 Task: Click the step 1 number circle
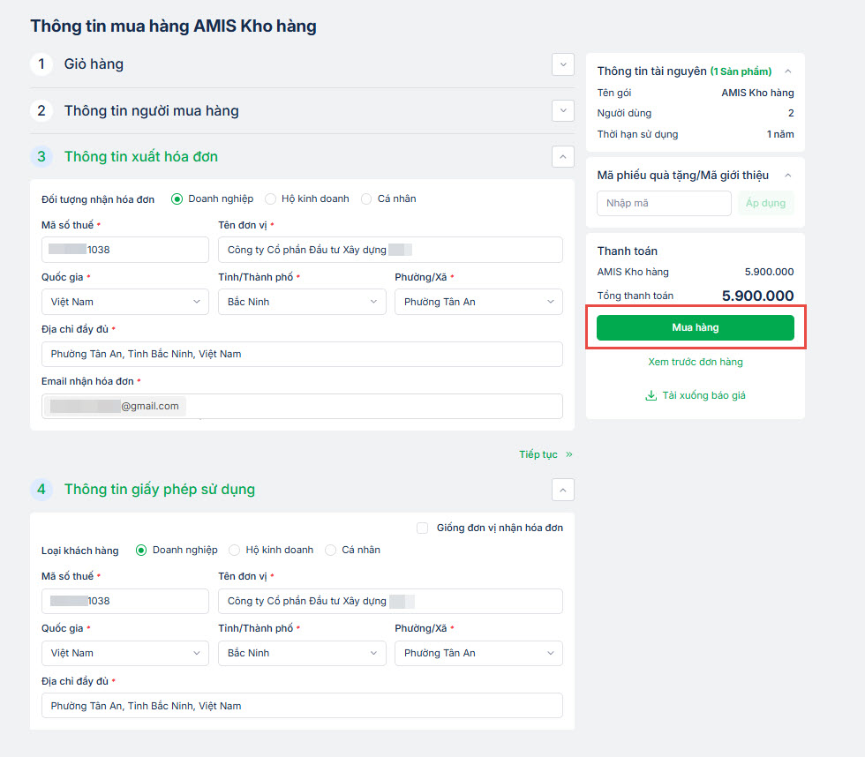[41, 64]
